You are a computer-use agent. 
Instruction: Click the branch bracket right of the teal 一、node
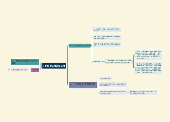(92, 46)
